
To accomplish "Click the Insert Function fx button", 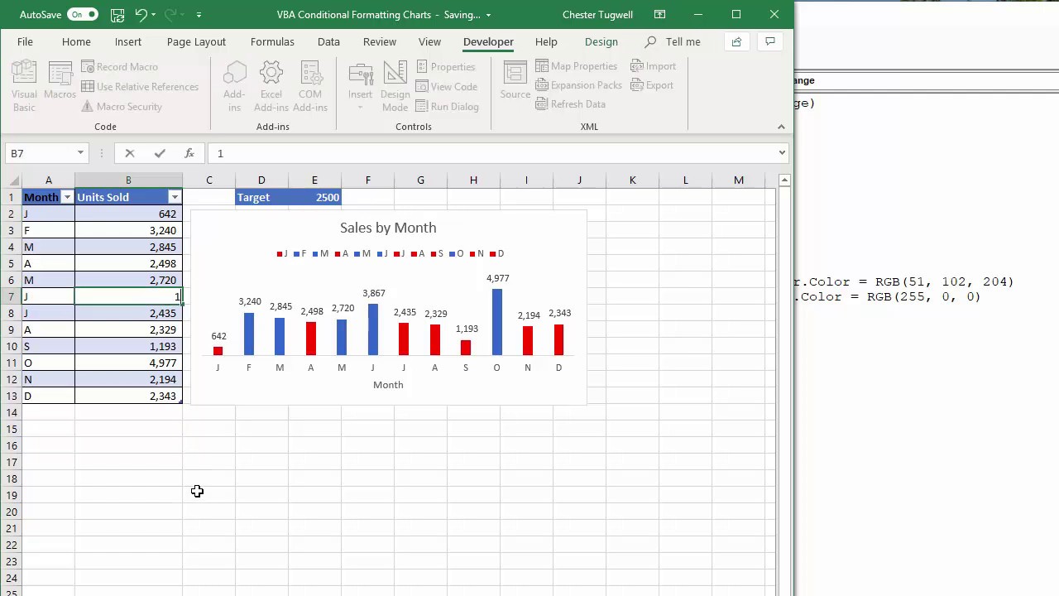I will click(x=189, y=153).
